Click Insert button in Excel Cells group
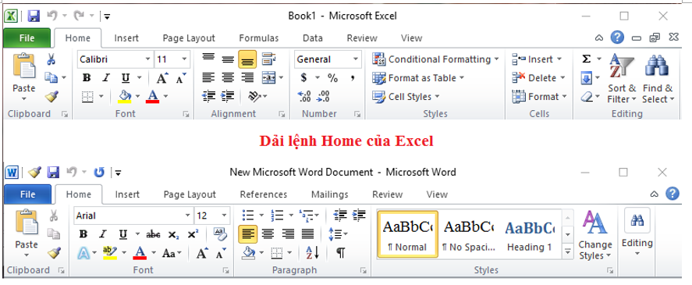 coord(537,59)
